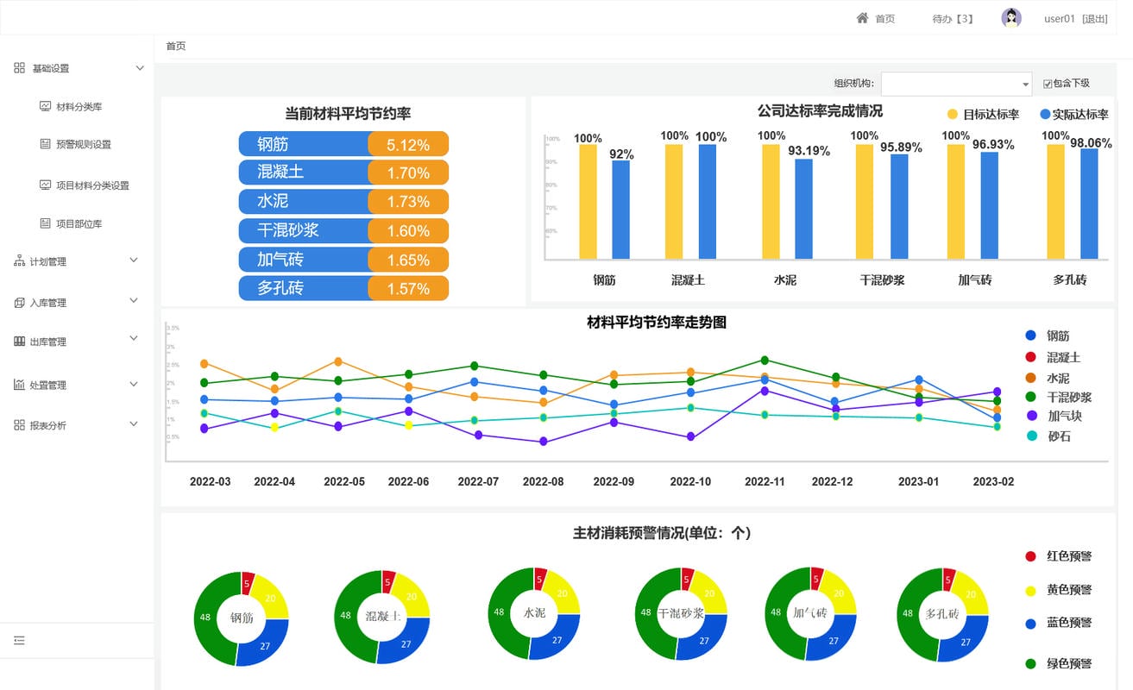Click the 预警规则设置 icon
This screenshot has height=690, width=1133.
click(46, 144)
